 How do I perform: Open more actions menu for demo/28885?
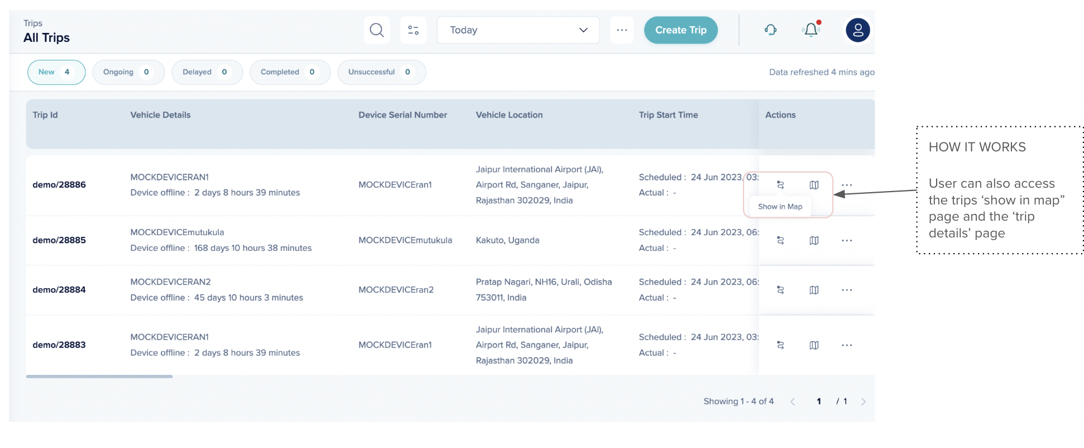(847, 240)
